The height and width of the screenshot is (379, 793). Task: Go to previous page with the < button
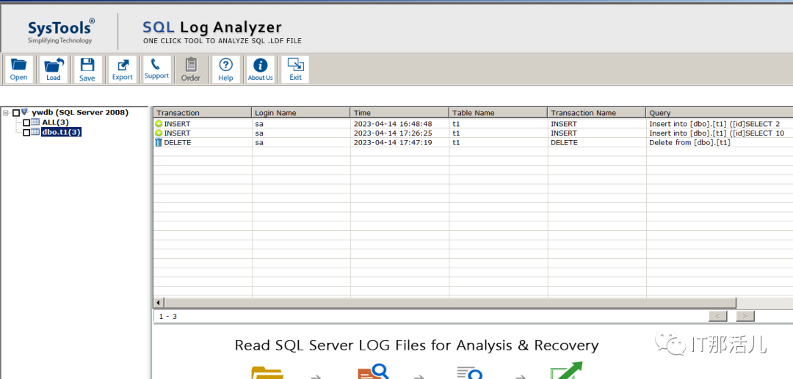coord(718,317)
